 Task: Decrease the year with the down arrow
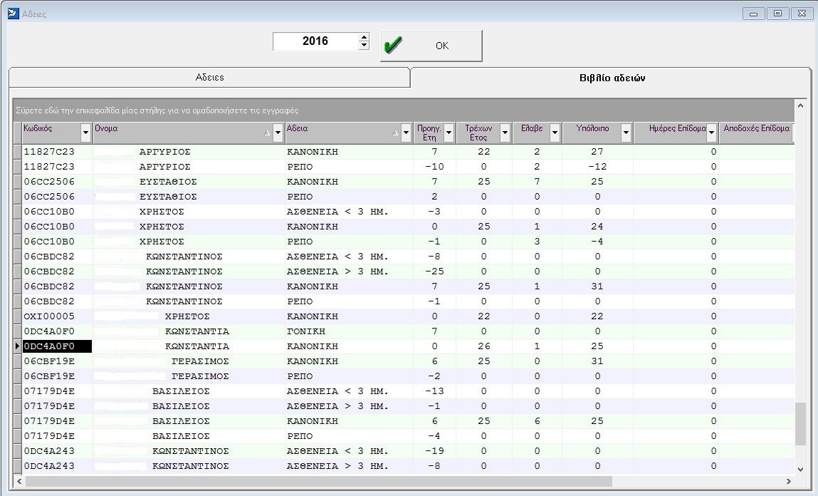pyautogui.click(x=364, y=46)
